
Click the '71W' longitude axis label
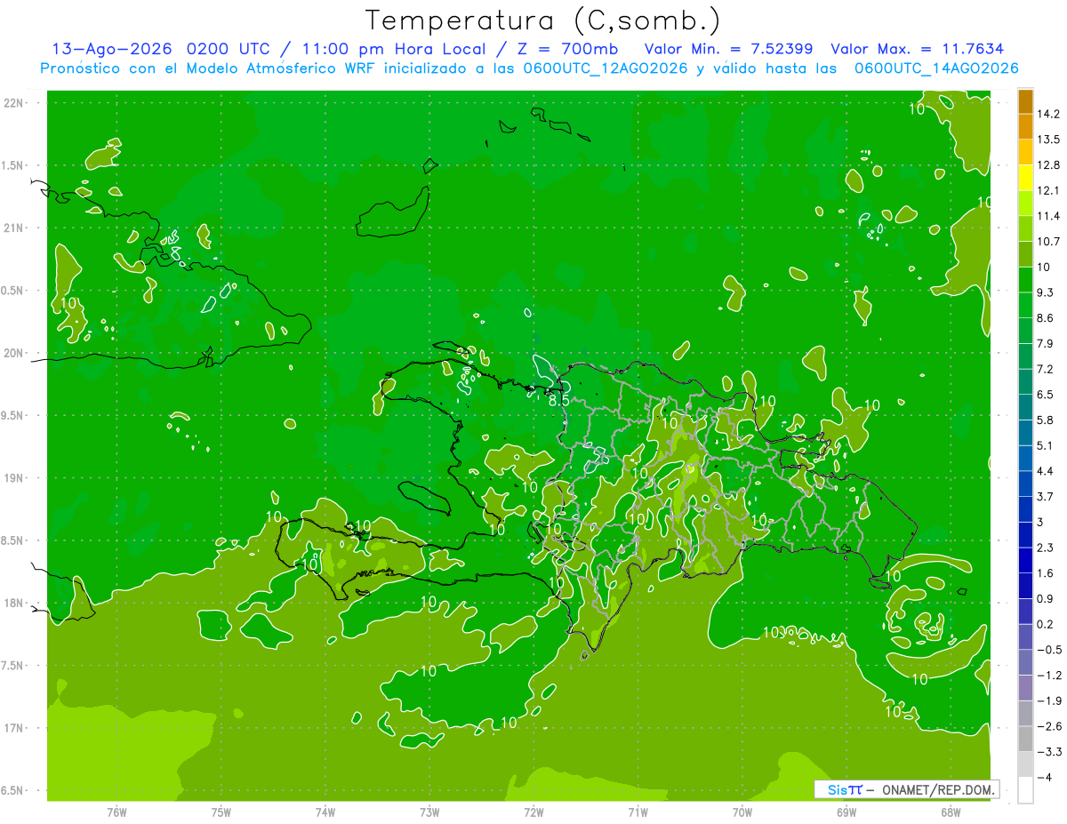638,811
